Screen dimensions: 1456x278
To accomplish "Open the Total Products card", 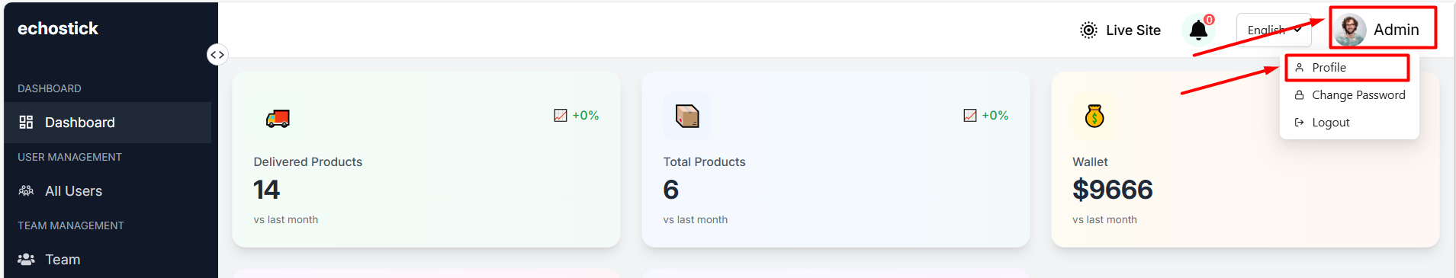I will [x=836, y=159].
